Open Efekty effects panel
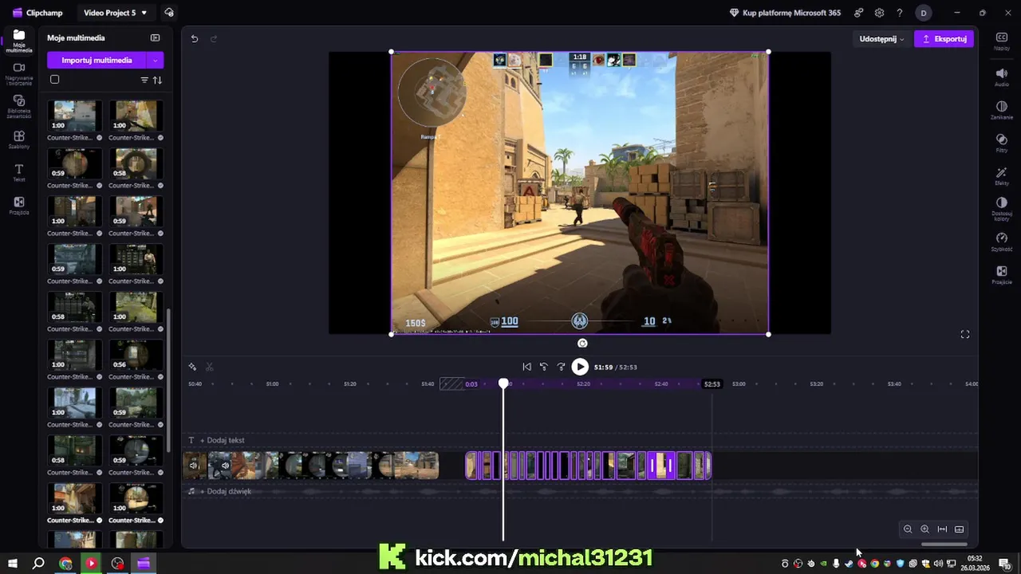Screen dimensions: 1021x574 1002,176
